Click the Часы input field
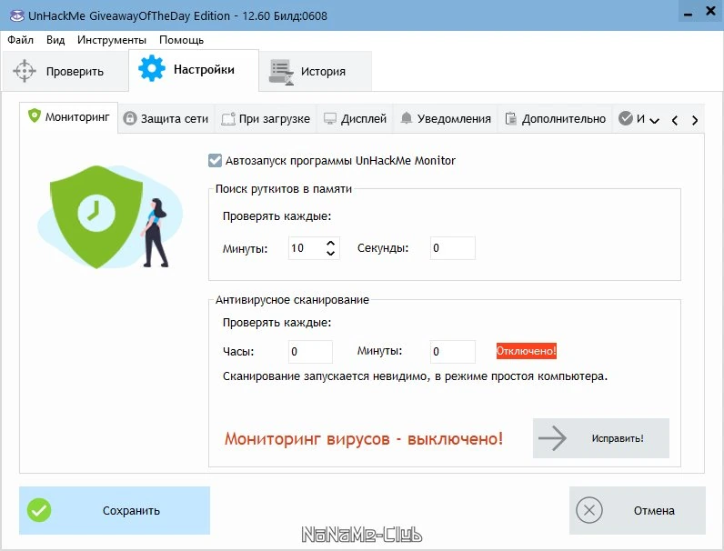 310,352
